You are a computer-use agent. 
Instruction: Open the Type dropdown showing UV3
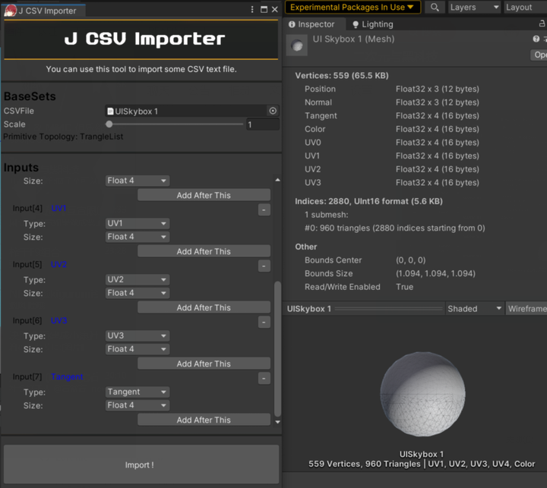coord(138,335)
